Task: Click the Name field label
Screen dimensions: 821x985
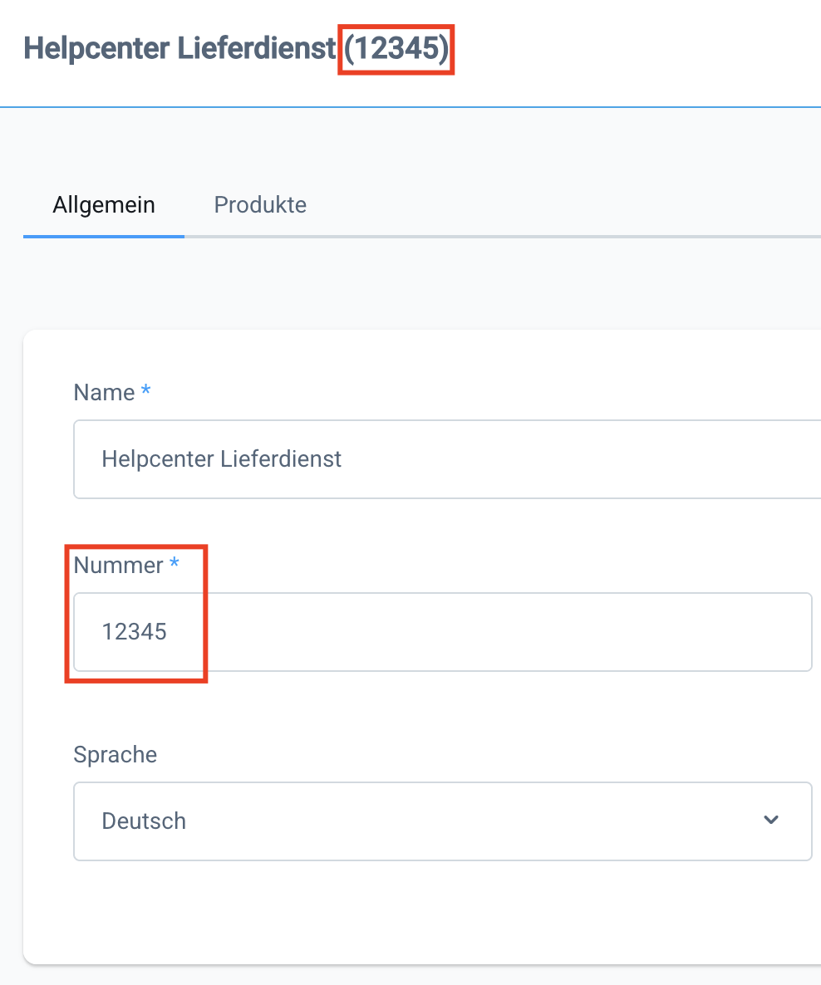Action: pyautogui.click(x=104, y=393)
